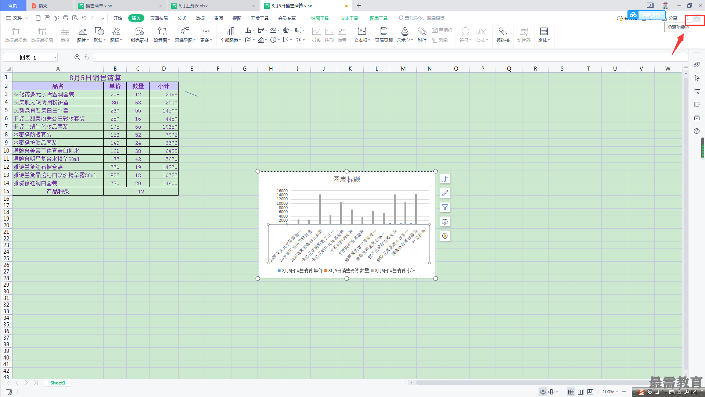Screen dimensions: 705x397
Task: Switch to the 开始 ribbon tab
Action: 118,18
